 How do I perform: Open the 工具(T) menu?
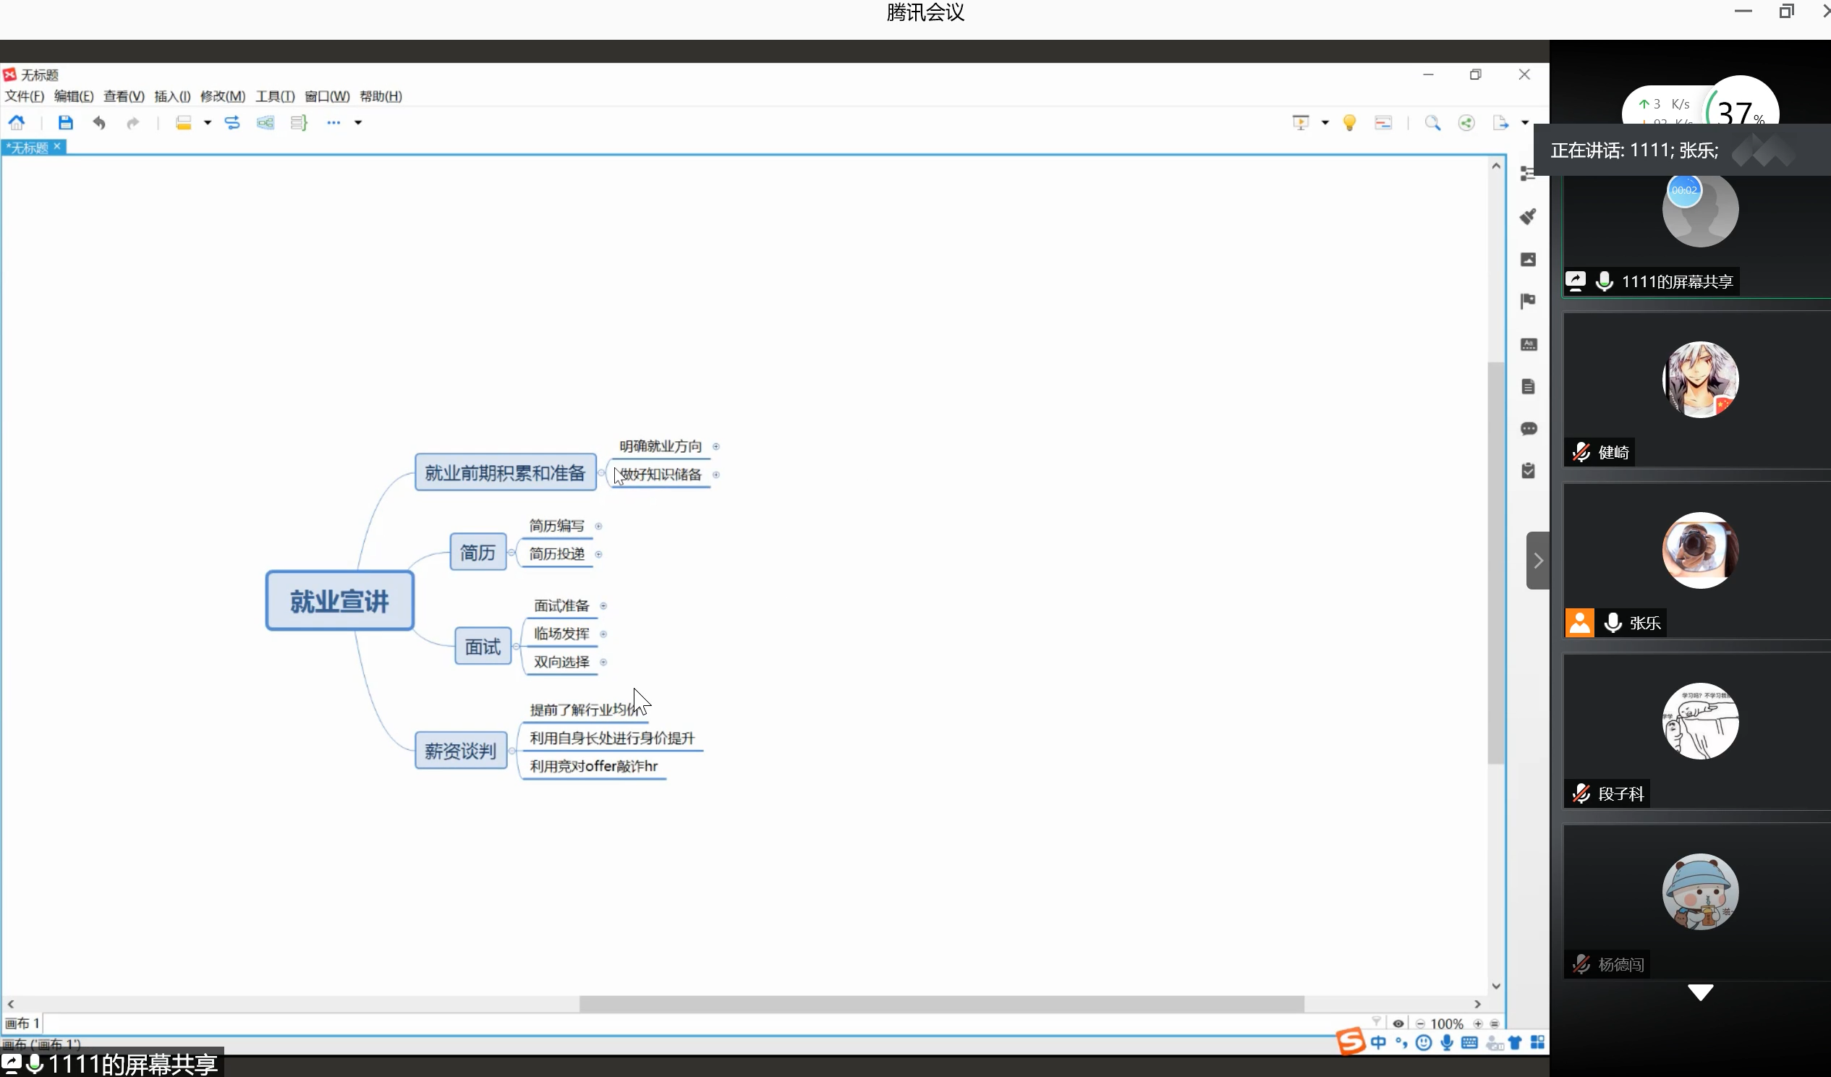pyautogui.click(x=275, y=97)
